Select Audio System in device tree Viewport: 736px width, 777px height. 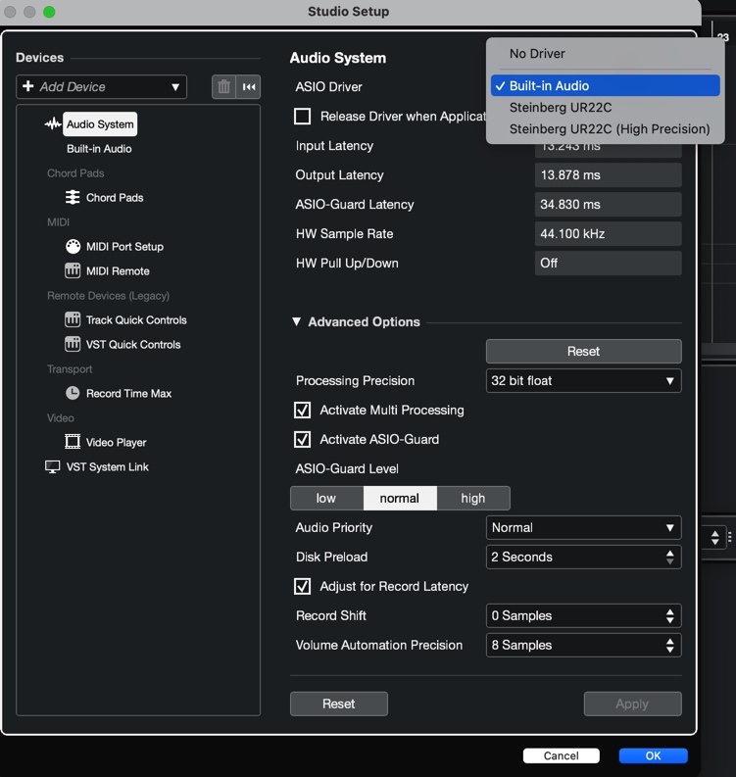[100, 123]
